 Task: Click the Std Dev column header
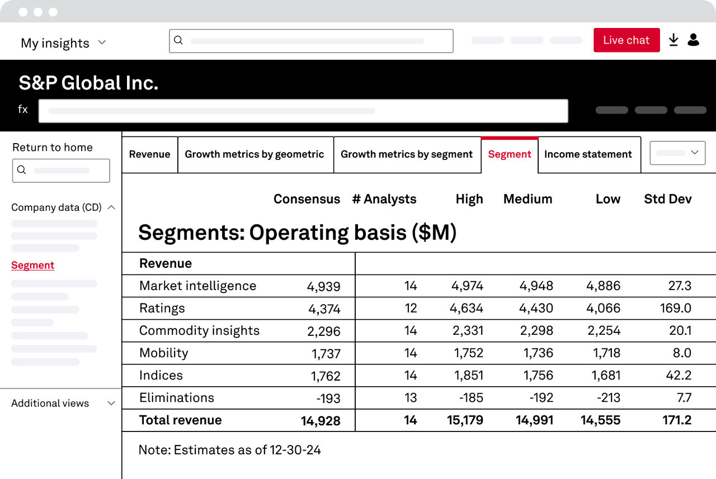pos(668,199)
